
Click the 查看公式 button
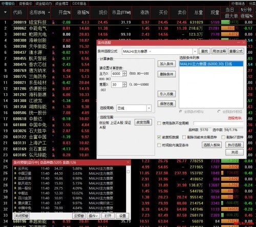pos(236,51)
